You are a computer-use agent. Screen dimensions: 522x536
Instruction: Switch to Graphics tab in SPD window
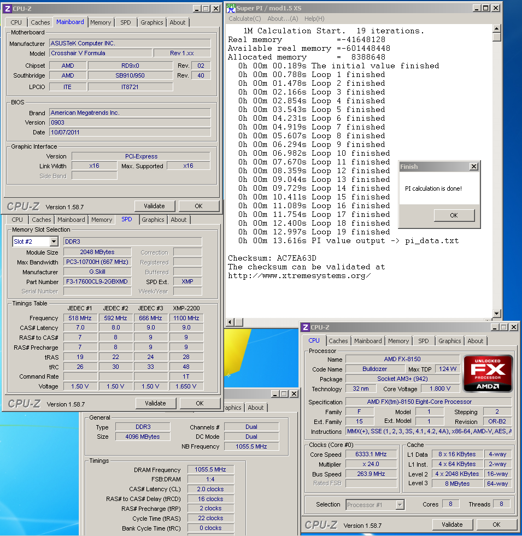(153, 220)
